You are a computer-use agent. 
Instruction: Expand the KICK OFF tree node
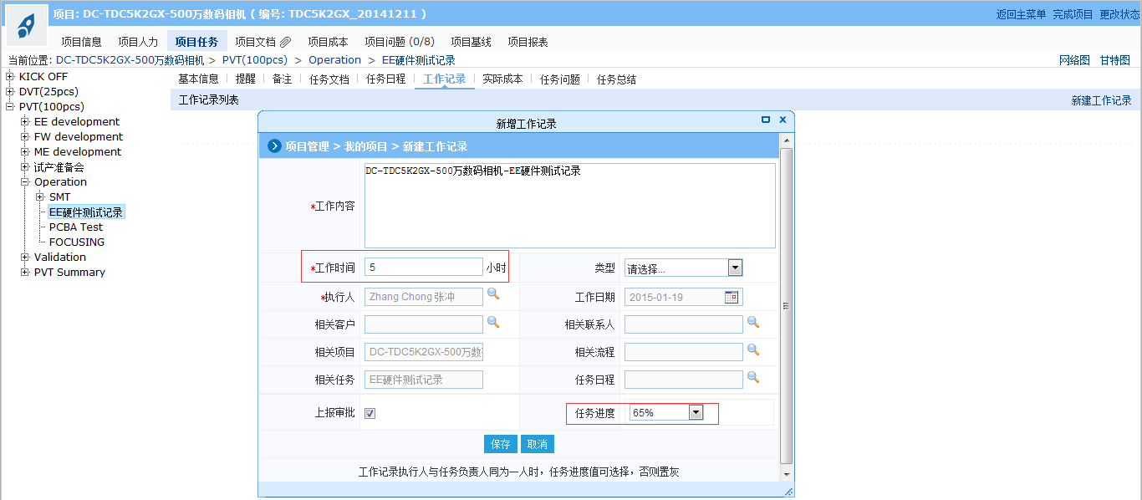coord(10,77)
